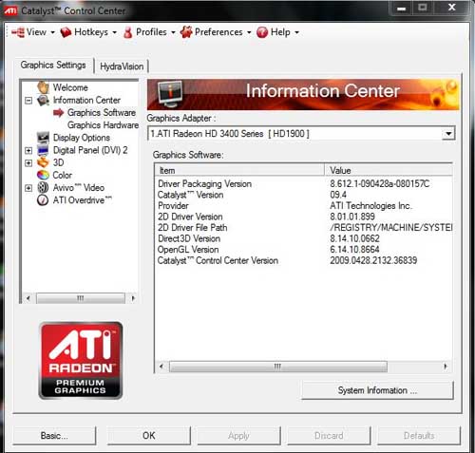Click the Defaults button
This screenshot has height=453, width=475.
click(419, 436)
